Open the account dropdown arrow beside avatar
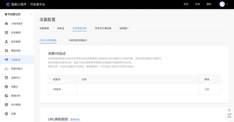234x122 pixels. 227,4
